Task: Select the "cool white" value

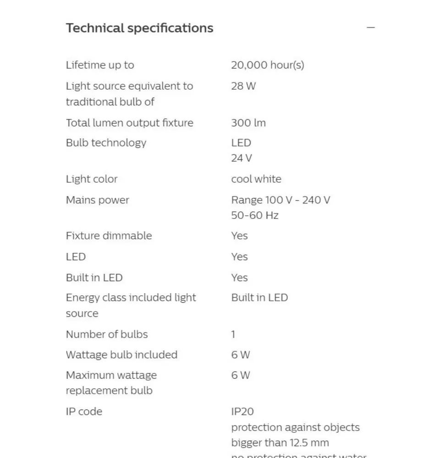Action: [256, 179]
